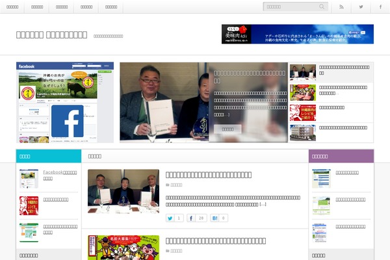
Task: Open the large Facebook page screenshot image
Action: tap(65, 102)
